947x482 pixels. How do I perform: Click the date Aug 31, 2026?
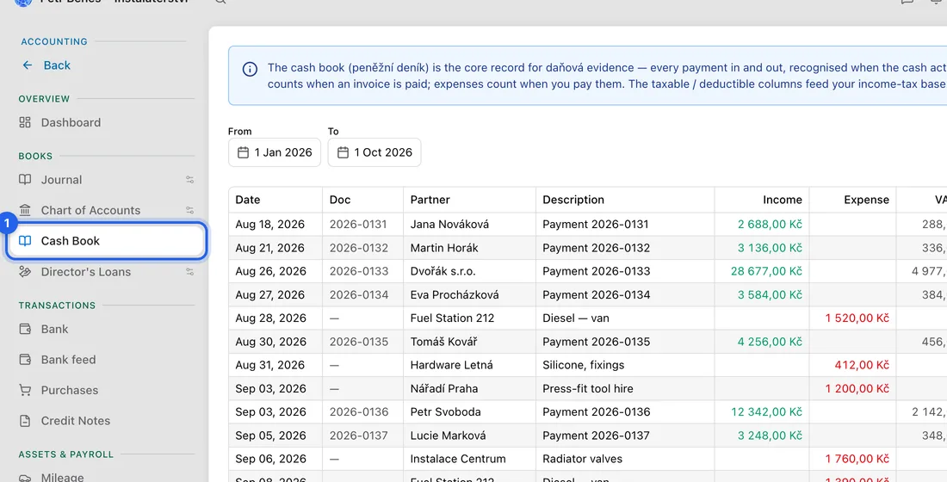point(270,365)
